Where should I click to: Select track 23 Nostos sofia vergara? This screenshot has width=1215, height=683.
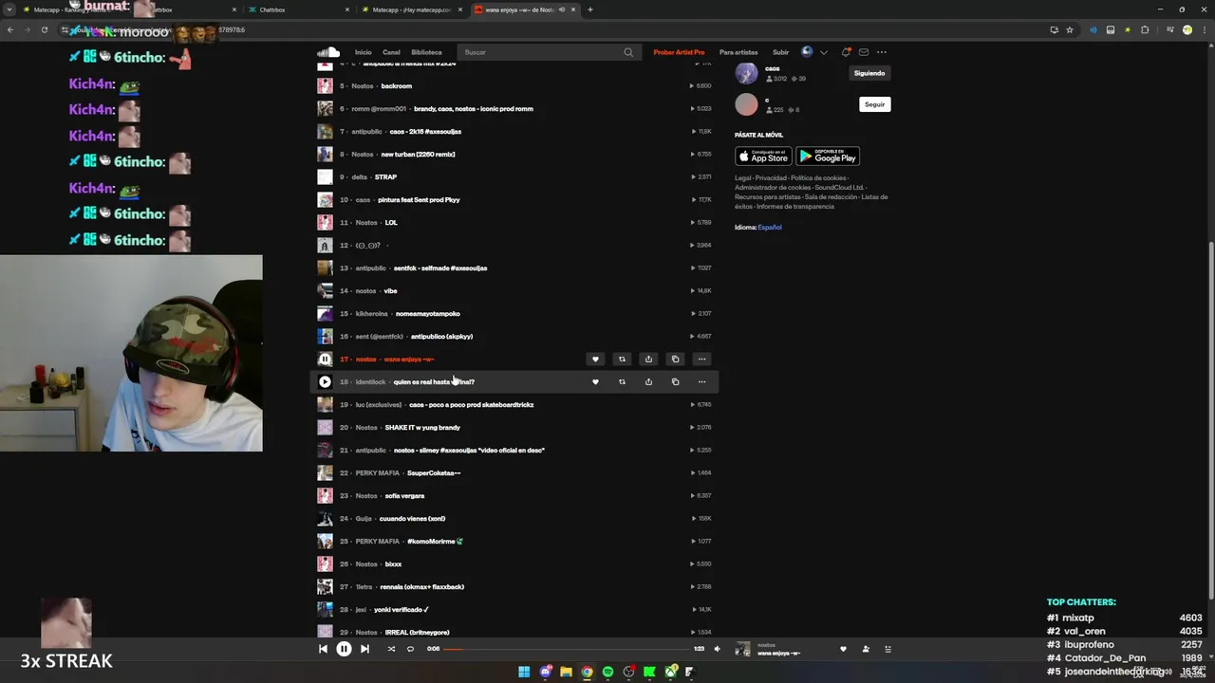513,495
